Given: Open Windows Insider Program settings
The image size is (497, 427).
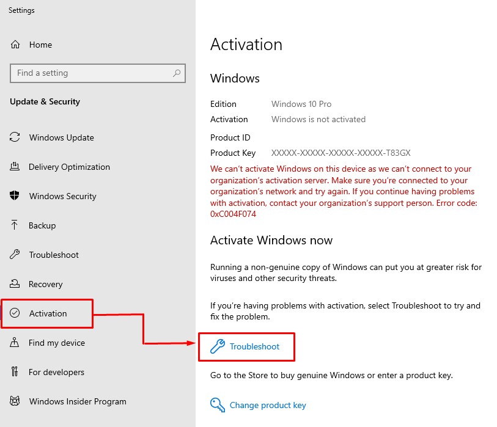Looking at the screenshot, I should coord(78,401).
